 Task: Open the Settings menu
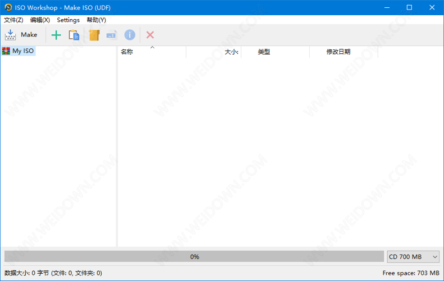click(x=68, y=20)
